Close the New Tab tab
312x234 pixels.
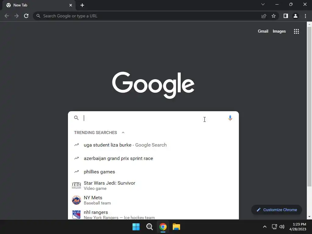(x=71, y=5)
